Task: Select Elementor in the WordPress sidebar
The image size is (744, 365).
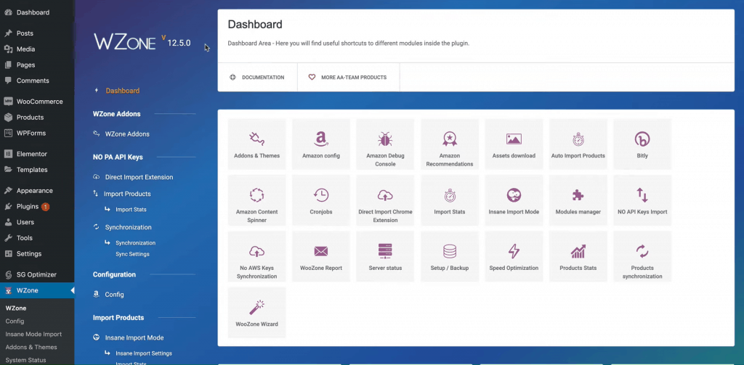Action: 31,154
